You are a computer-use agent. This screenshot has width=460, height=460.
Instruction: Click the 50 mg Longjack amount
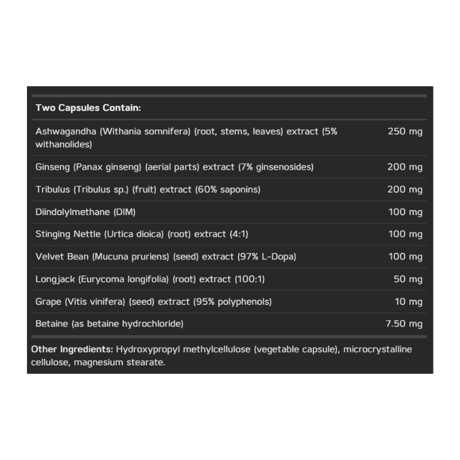(408, 279)
